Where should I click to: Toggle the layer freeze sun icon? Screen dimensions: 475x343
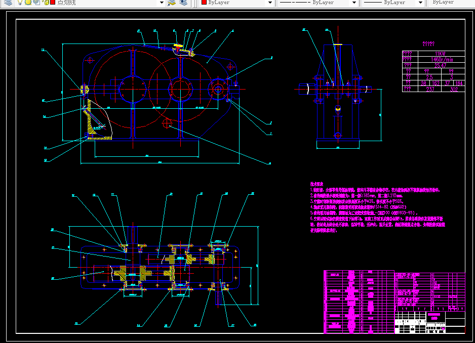(x=28, y=3)
